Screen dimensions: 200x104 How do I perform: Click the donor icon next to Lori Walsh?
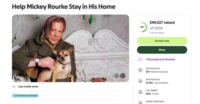coord(140,92)
